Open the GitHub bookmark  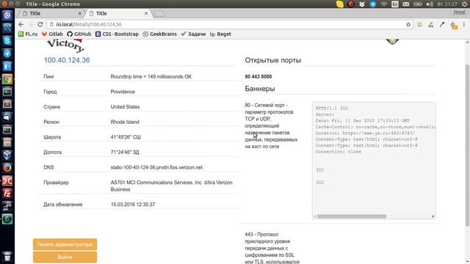tap(79, 34)
